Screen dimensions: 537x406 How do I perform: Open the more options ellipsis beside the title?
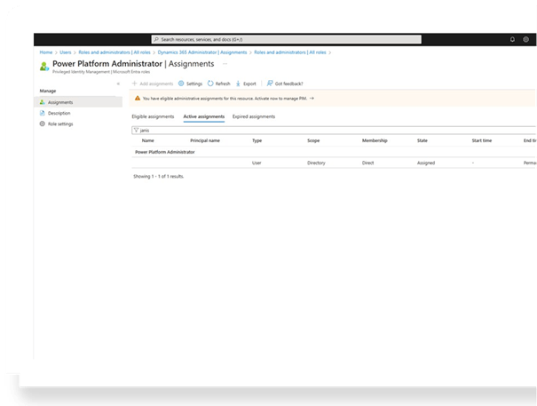tap(225, 64)
